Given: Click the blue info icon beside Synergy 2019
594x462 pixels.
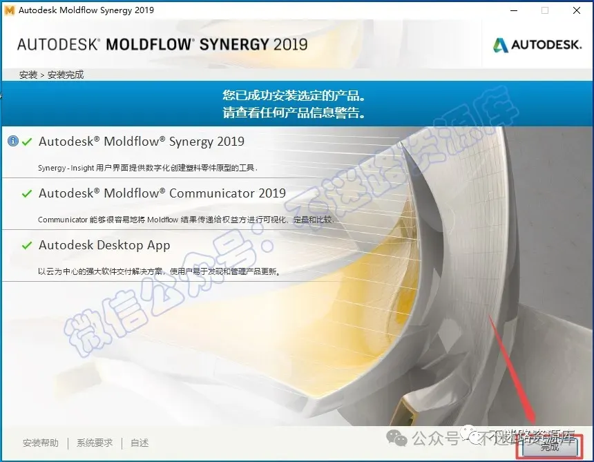Looking at the screenshot, I should 13,142.
